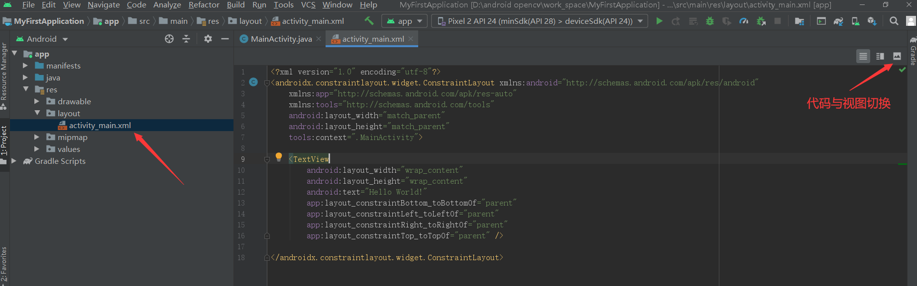
Task: Sync Project with Gradle Files icon
Action: (838, 21)
